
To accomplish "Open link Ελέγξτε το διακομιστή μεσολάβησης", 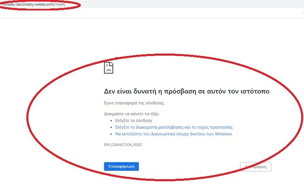I will coord(174,127).
